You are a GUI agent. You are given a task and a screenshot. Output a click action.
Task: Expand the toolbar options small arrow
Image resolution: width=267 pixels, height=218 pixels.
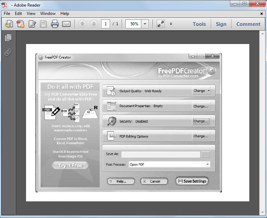tap(171, 24)
